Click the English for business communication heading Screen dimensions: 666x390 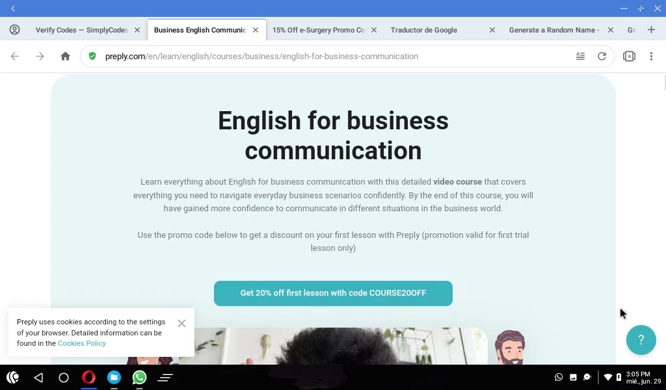[x=333, y=135]
